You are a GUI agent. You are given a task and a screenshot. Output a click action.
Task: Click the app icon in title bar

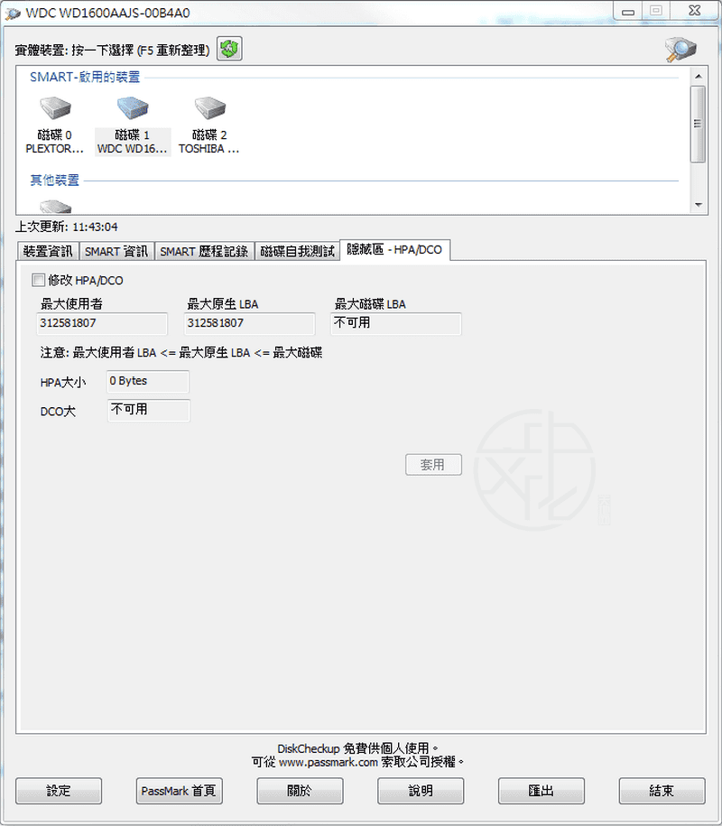point(14,14)
